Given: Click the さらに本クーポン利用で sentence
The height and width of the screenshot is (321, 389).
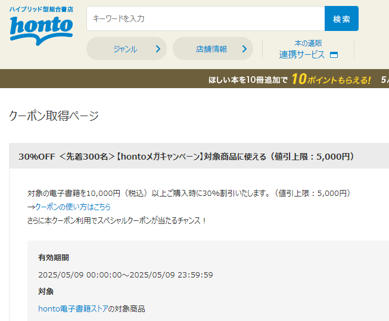Looking at the screenshot, I should point(117,220).
